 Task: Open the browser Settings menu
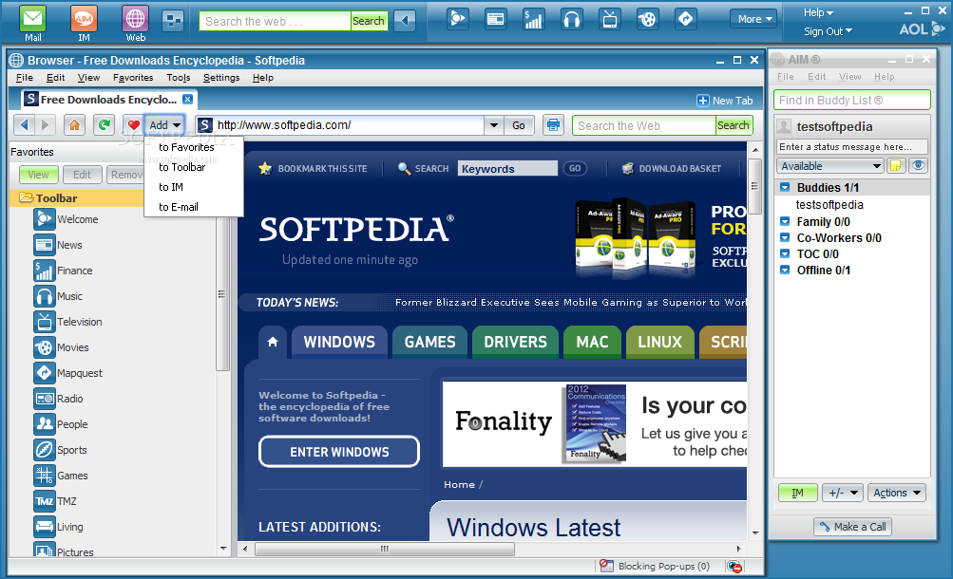pos(221,78)
